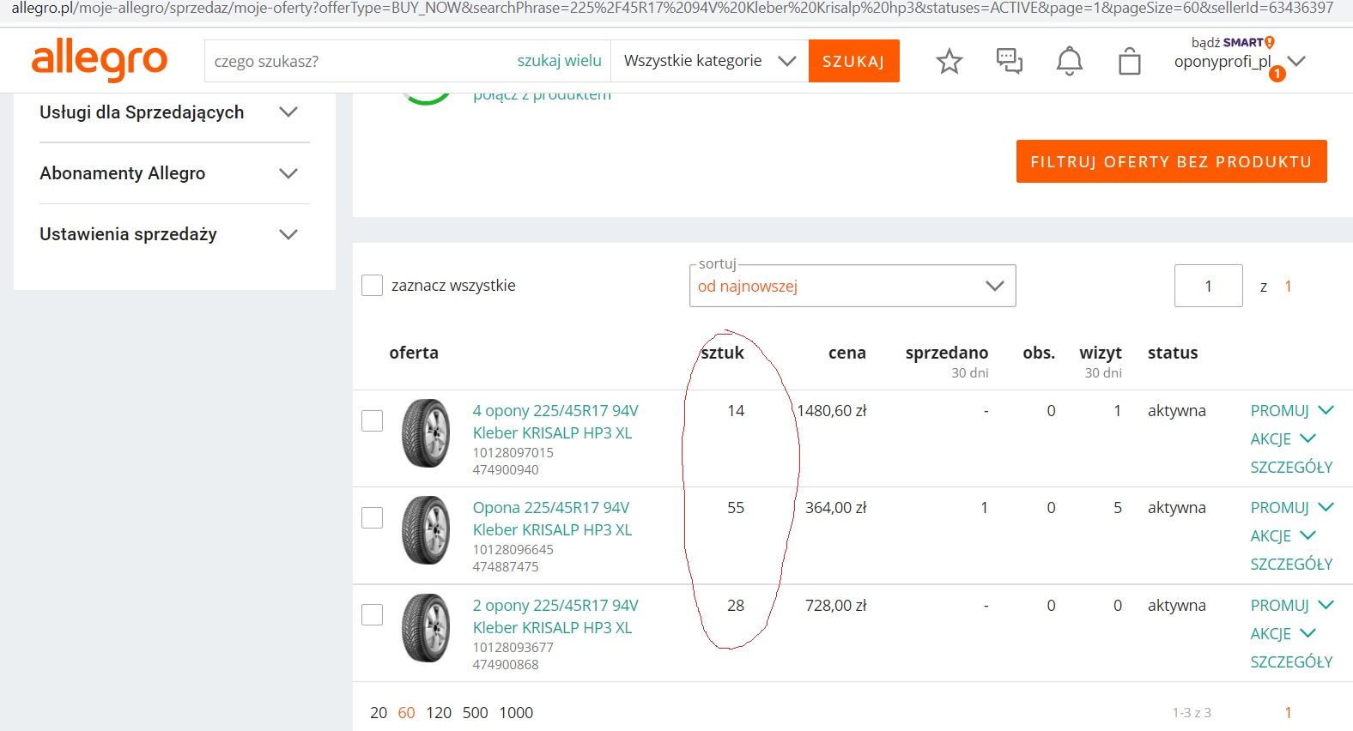Screen dimensions: 1353x731
Task: Select checkbox for 4 opony 225/45R17 offer
Action: (372, 420)
